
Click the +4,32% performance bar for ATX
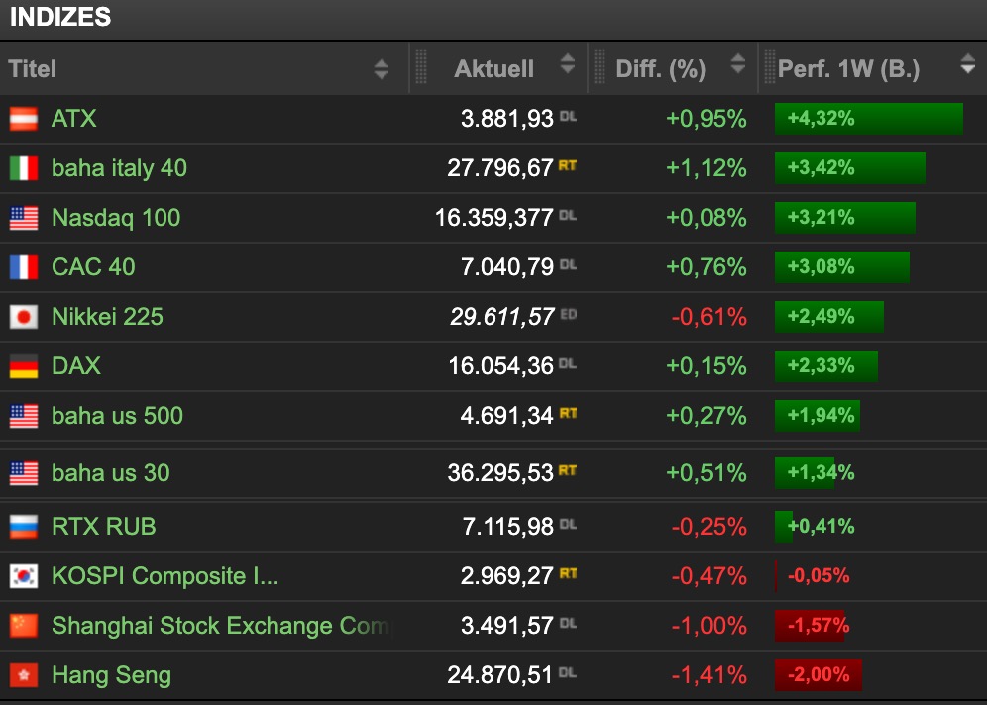pos(869,119)
